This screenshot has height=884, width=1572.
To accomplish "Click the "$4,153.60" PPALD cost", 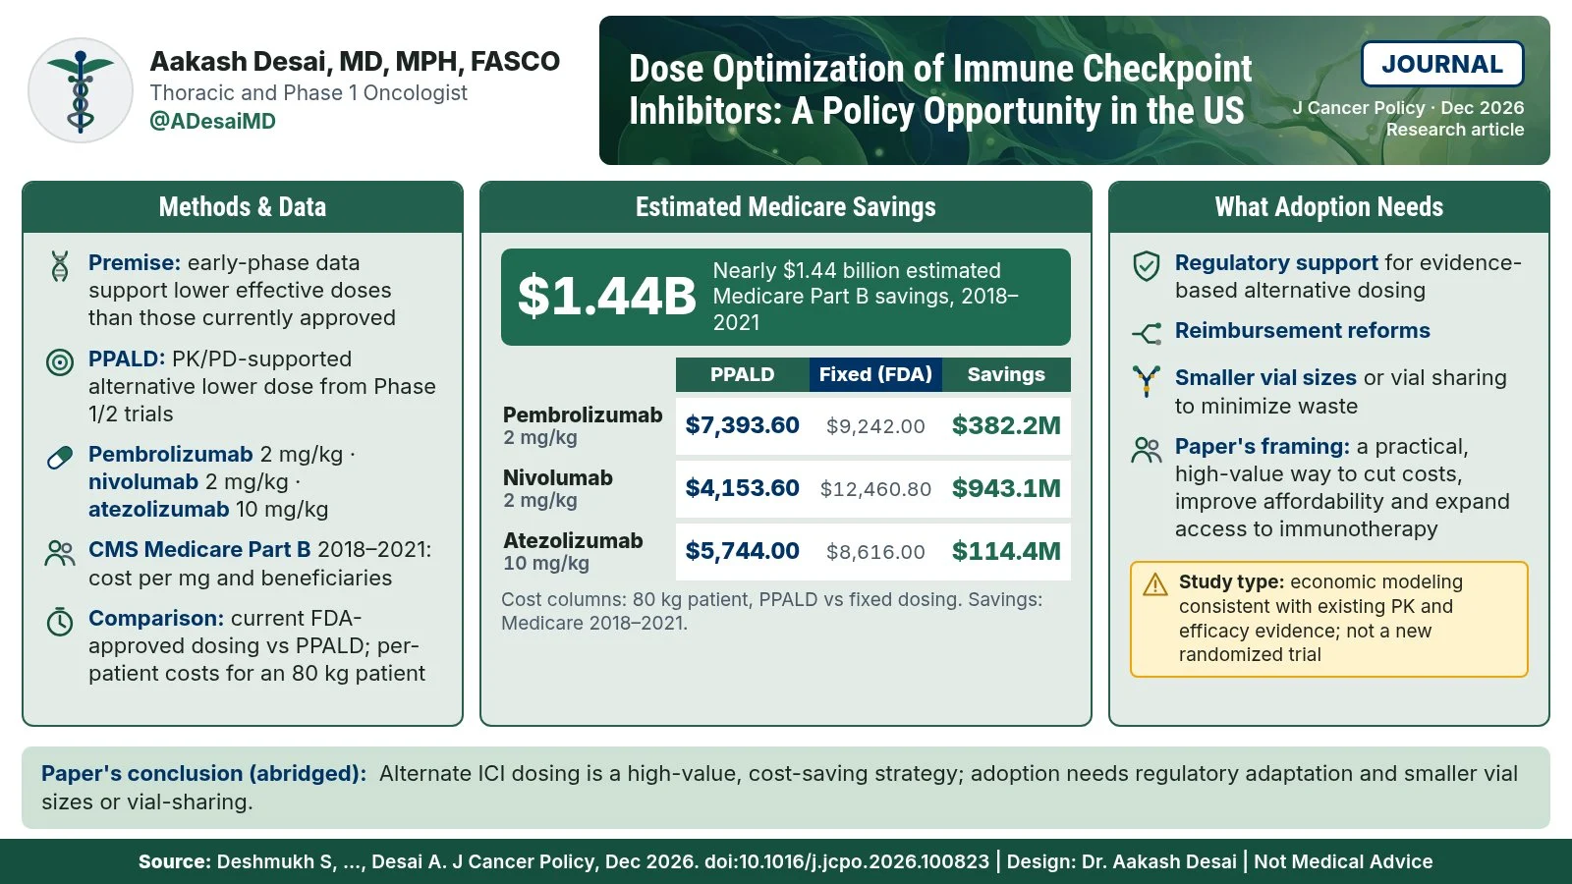I will pos(743,488).
